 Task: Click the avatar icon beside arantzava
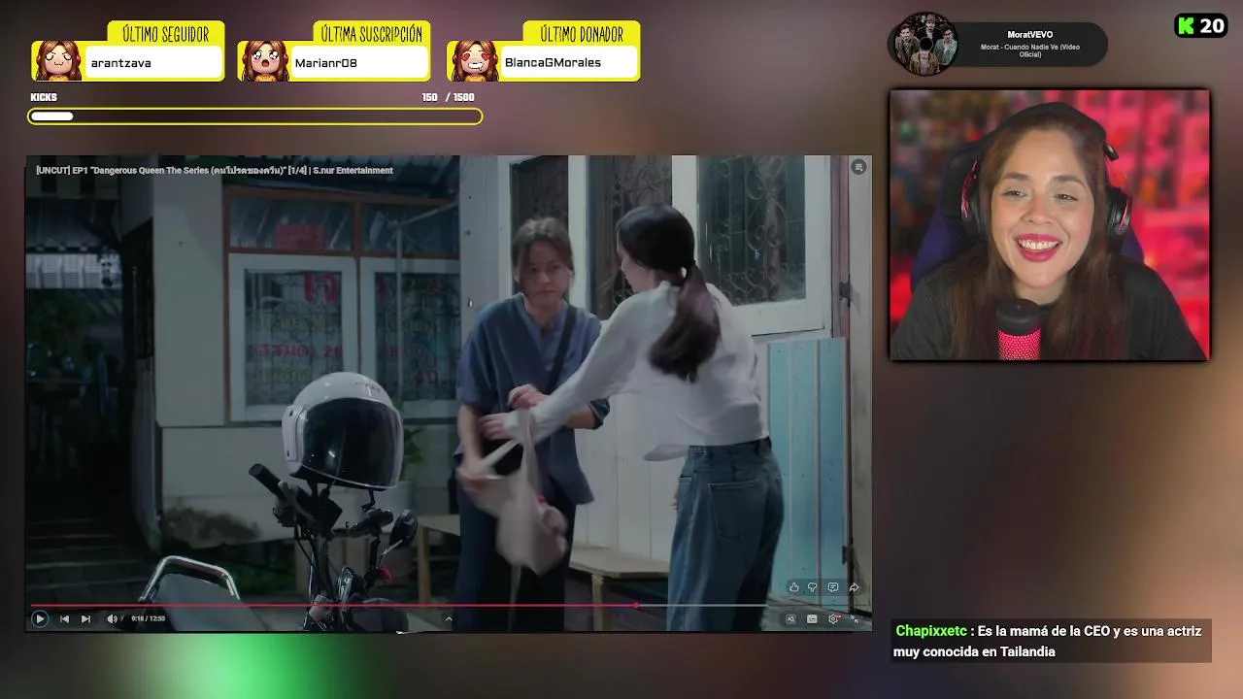coord(58,60)
